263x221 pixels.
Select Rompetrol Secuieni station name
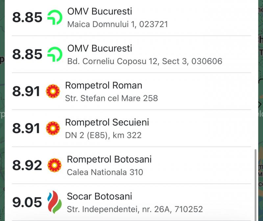tap(107, 122)
